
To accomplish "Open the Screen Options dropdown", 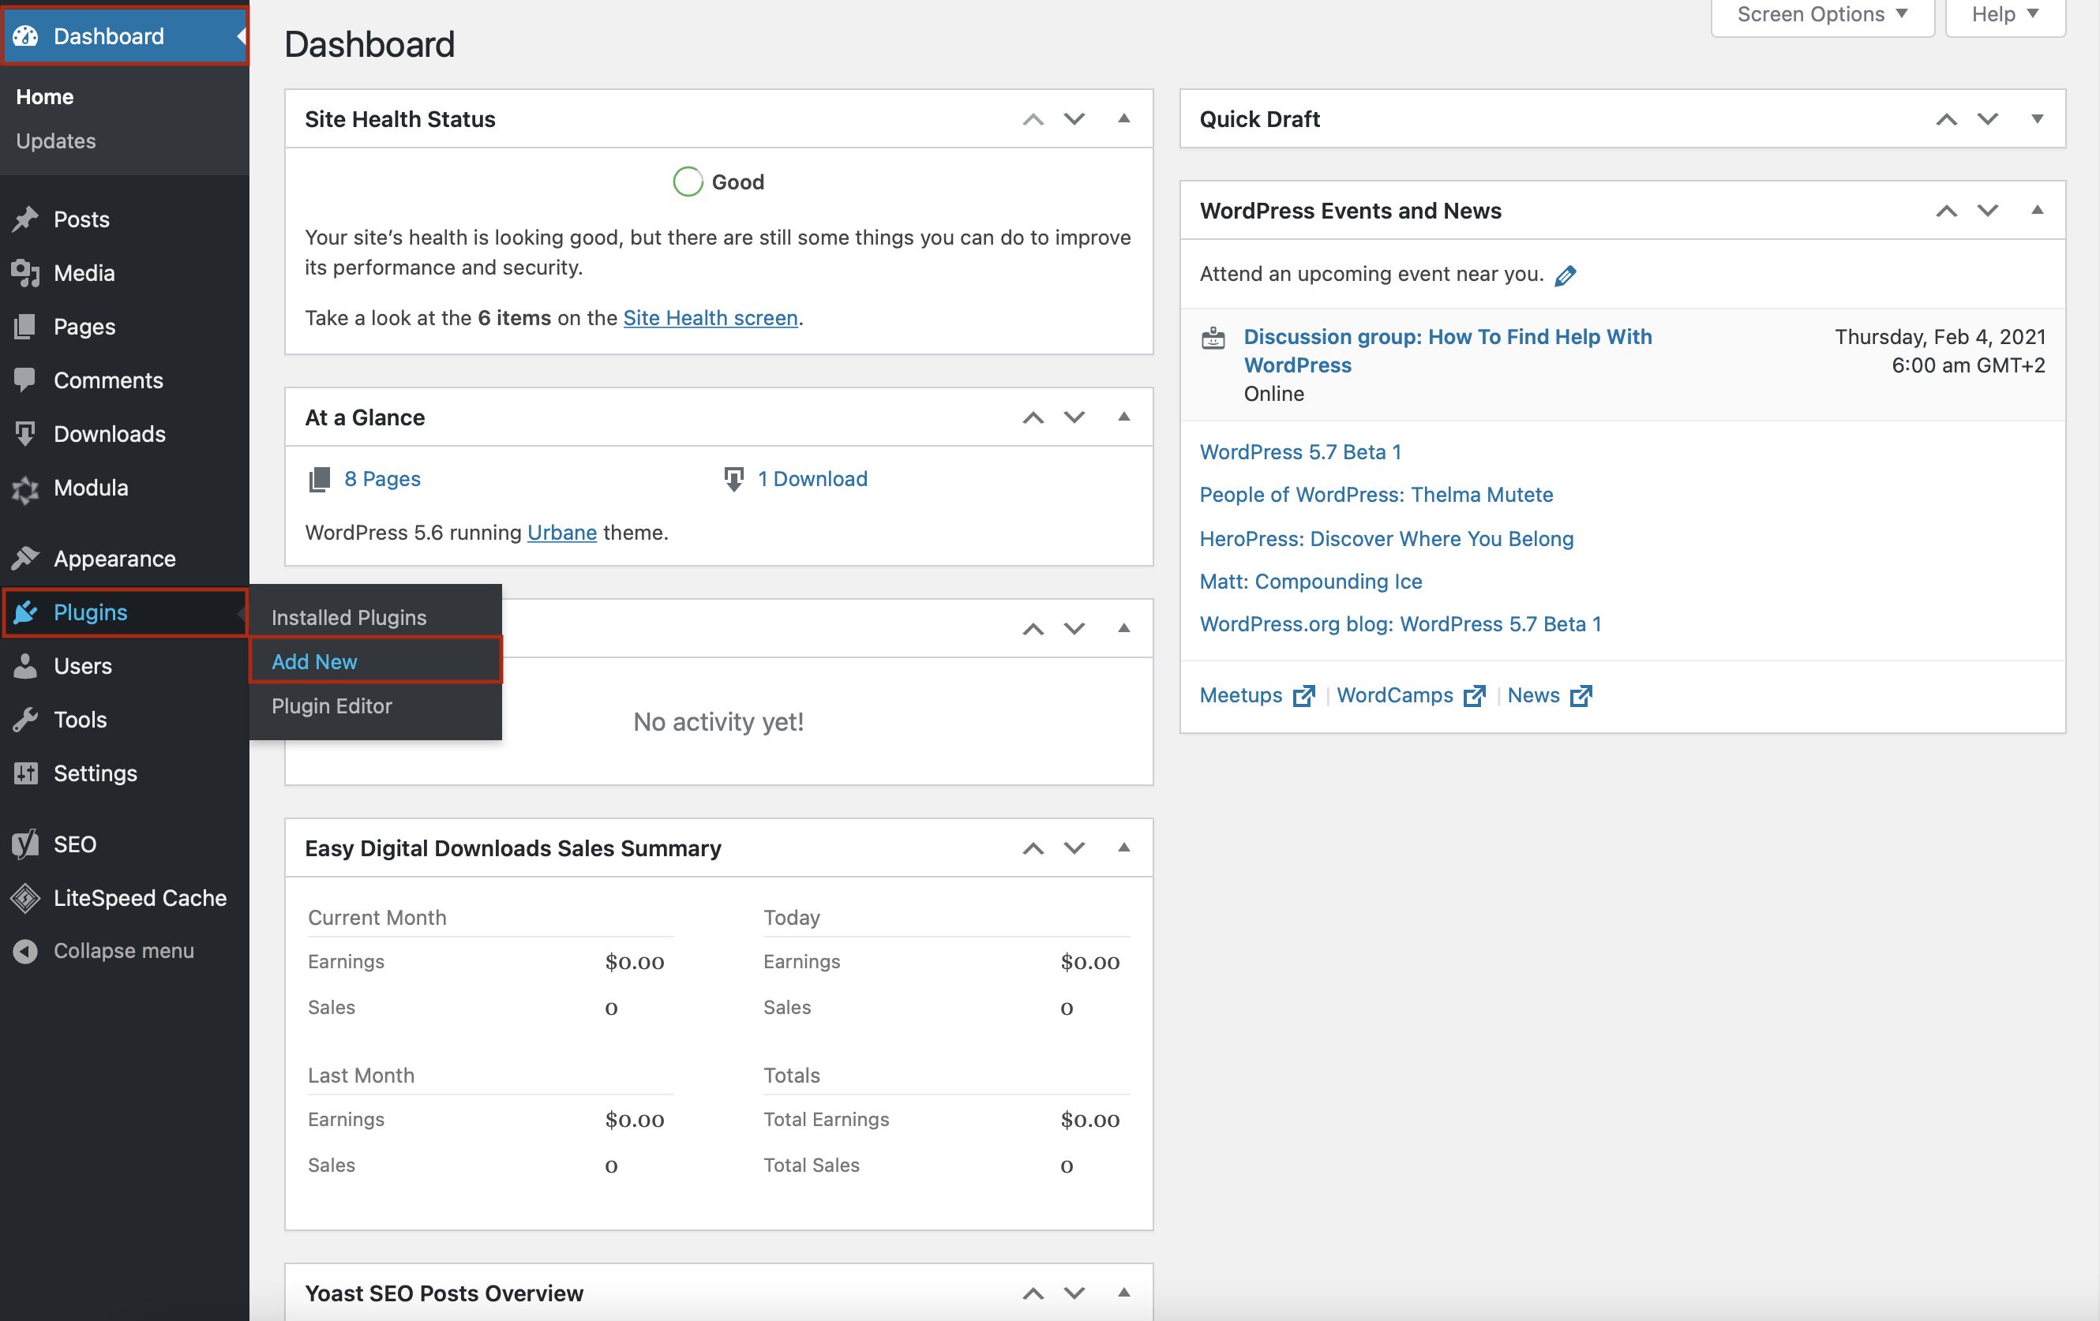I will 1823,15.
